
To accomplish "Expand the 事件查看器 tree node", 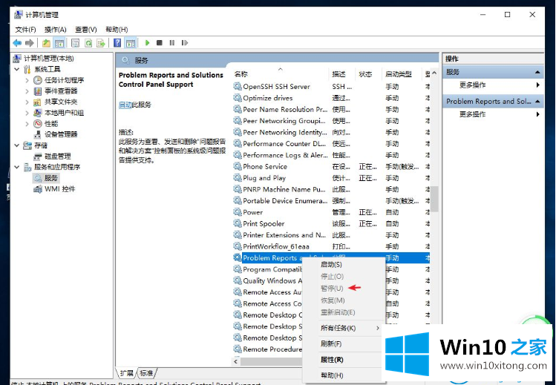I will [x=27, y=91].
